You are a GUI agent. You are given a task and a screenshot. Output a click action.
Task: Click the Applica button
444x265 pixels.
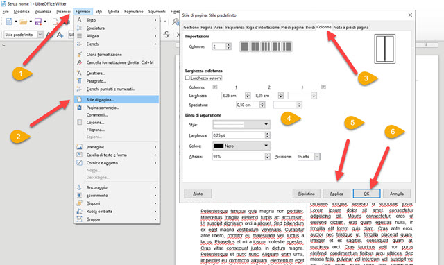336,194
